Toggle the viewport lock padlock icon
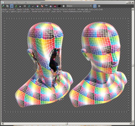Viewport: 135px width, 126px height. [20, 6]
